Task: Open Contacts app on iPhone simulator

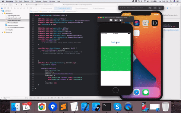Action: click(146, 23)
